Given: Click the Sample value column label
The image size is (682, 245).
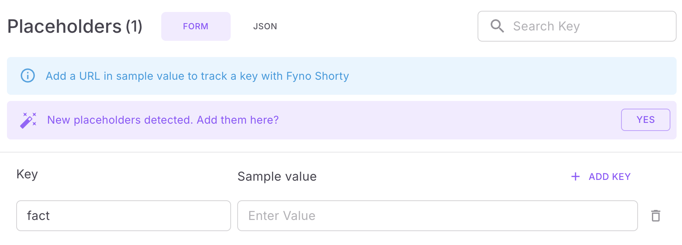Looking at the screenshot, I should coord(277,176).
